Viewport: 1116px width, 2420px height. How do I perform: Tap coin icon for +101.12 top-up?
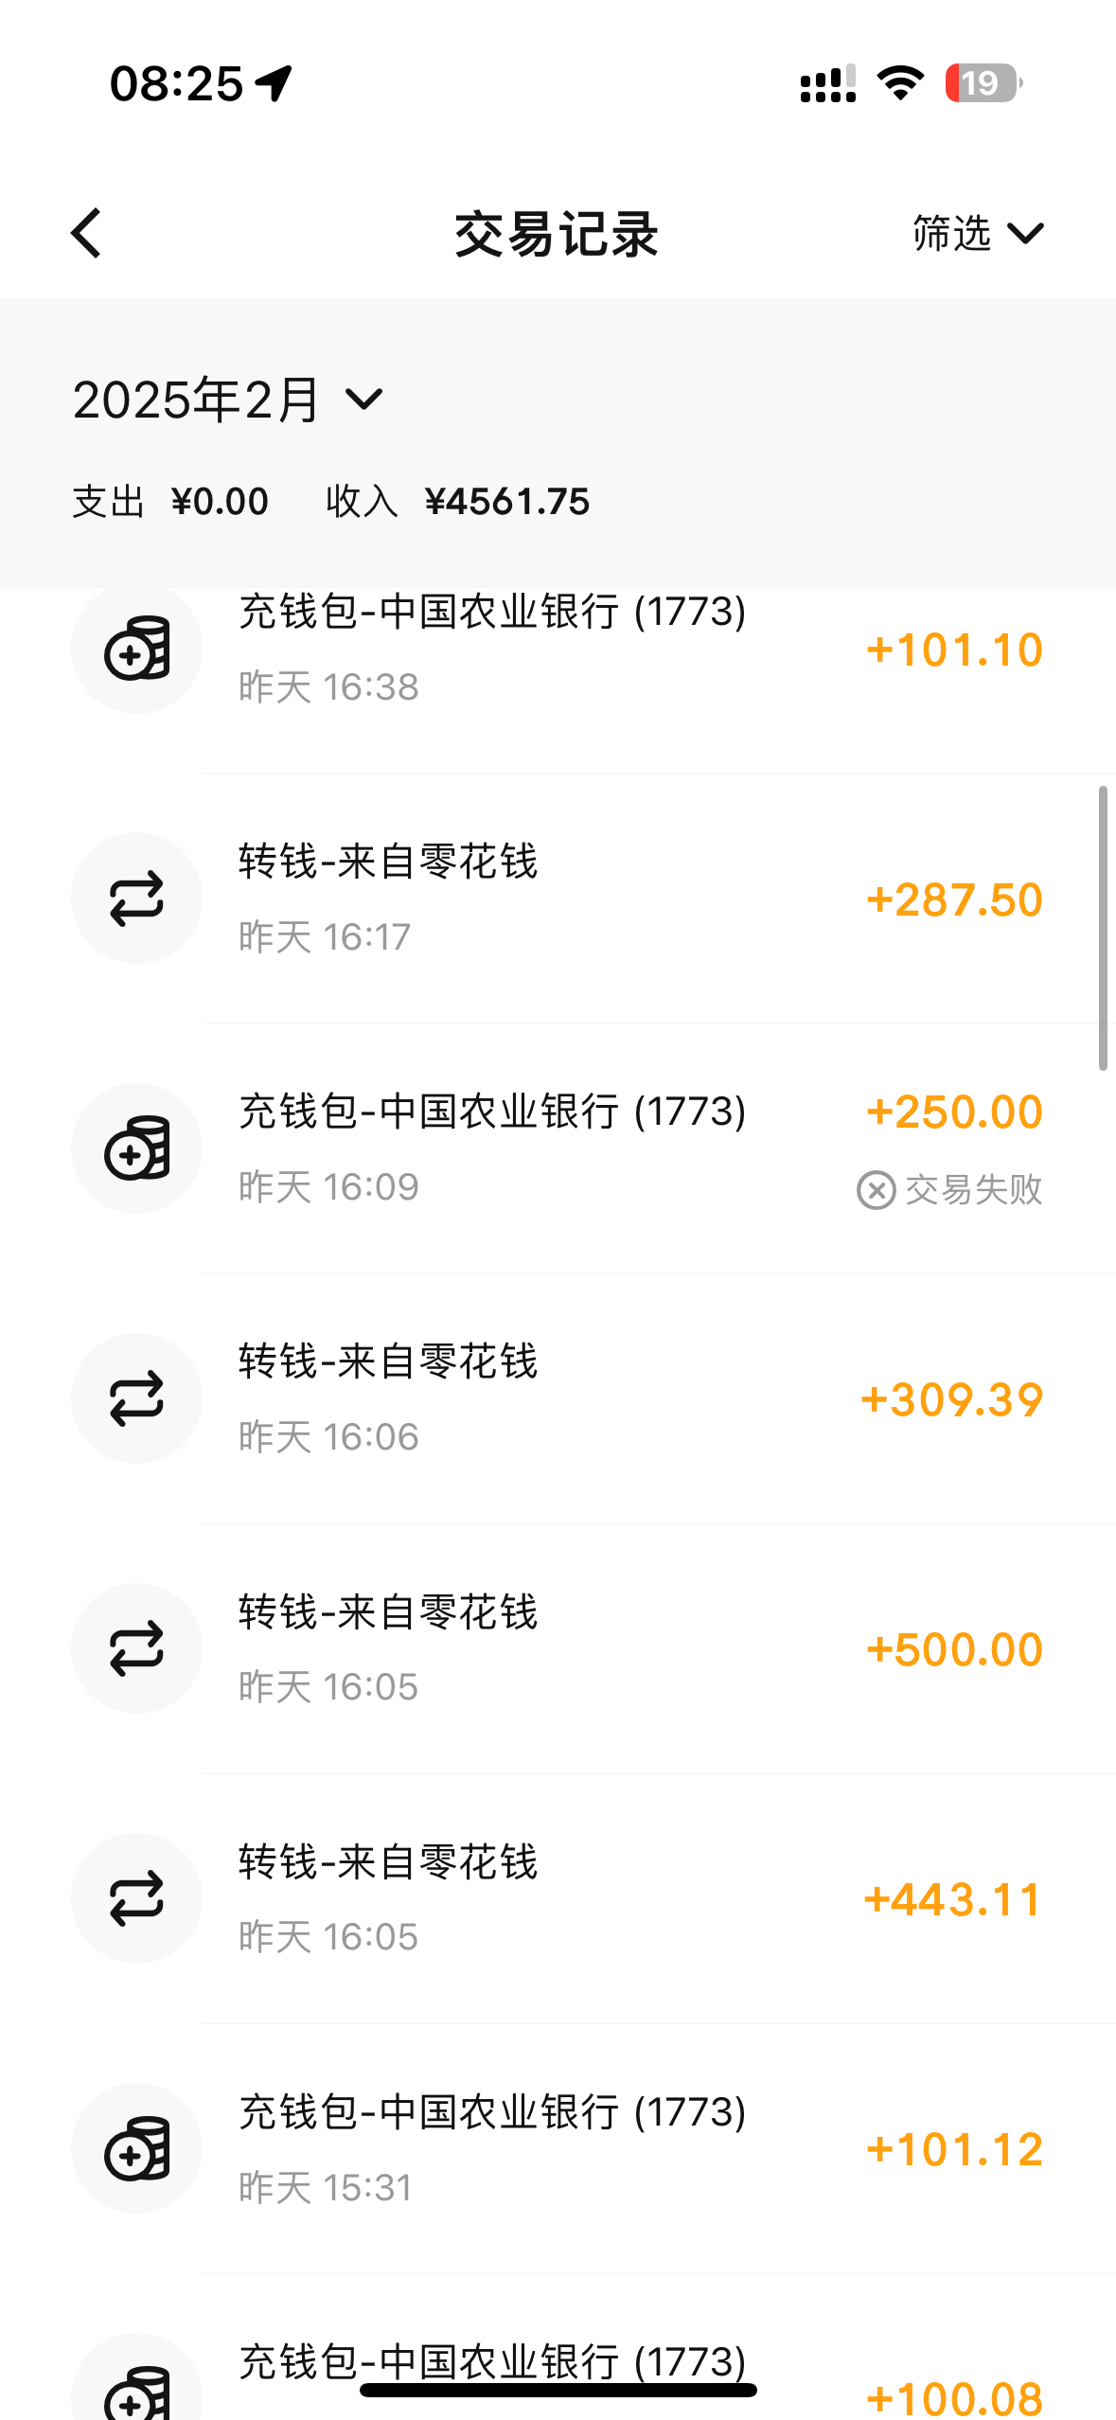click(137, 2148)
